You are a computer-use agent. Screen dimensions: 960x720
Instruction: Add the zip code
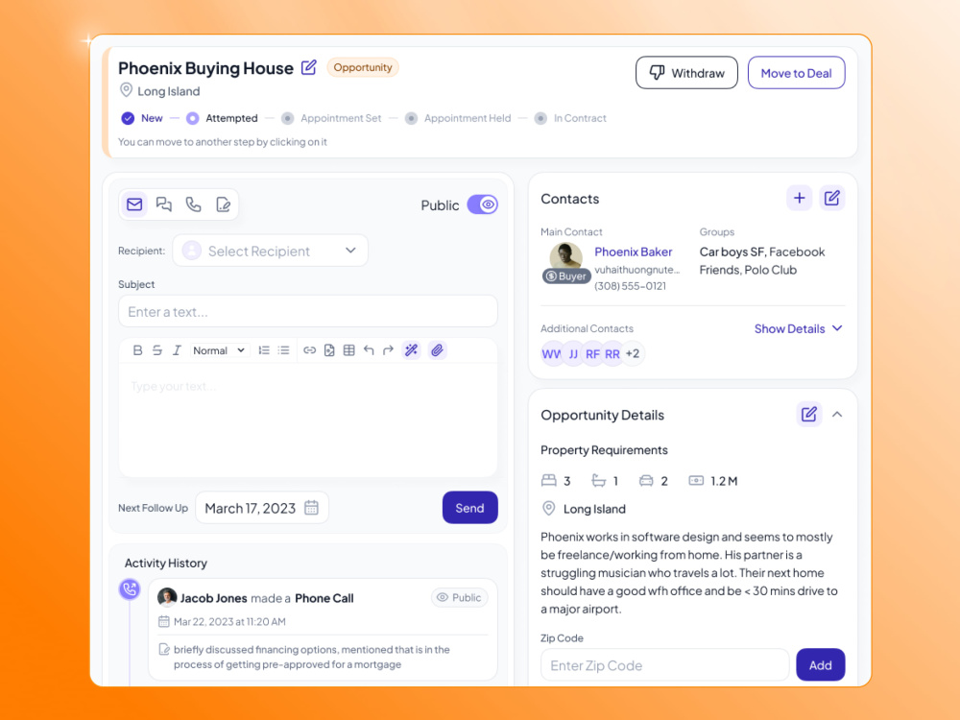pos(821,665)
